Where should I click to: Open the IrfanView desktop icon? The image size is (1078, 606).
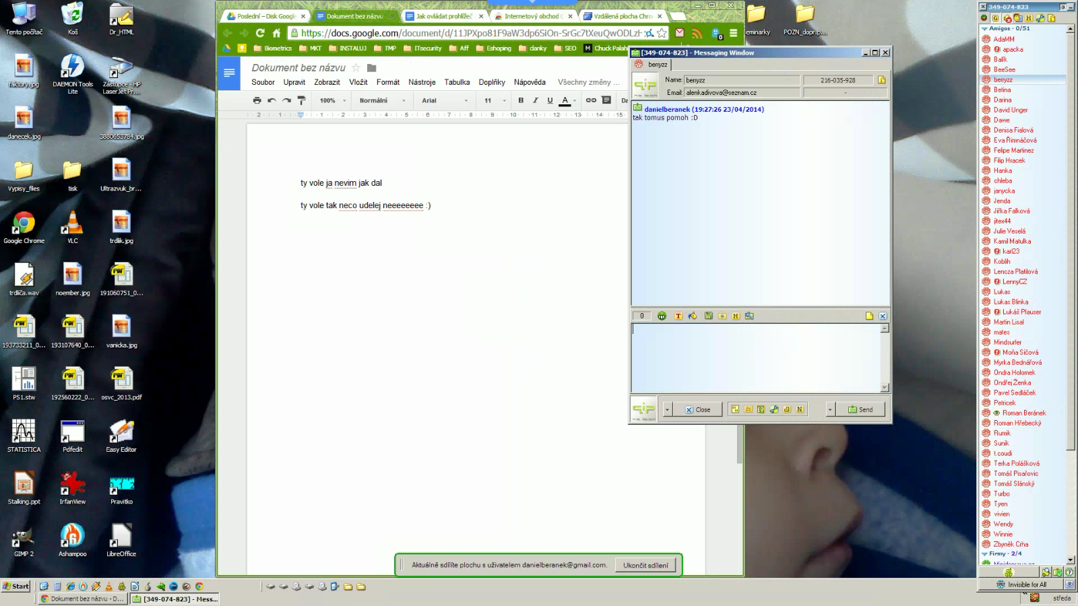[x=73, y=488]
